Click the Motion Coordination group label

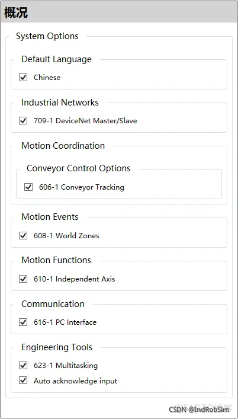(63, 146)
